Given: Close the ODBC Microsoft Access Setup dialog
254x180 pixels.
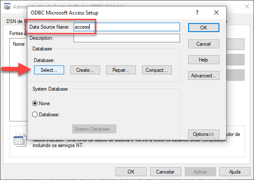Looking at the screenshot, I should 216,12.
